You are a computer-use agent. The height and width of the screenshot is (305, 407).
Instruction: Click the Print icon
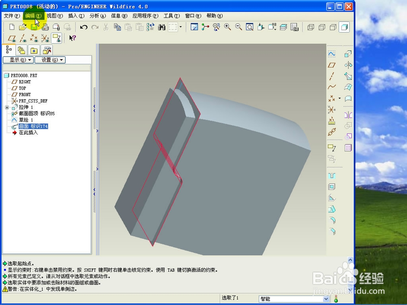(45, 27)
